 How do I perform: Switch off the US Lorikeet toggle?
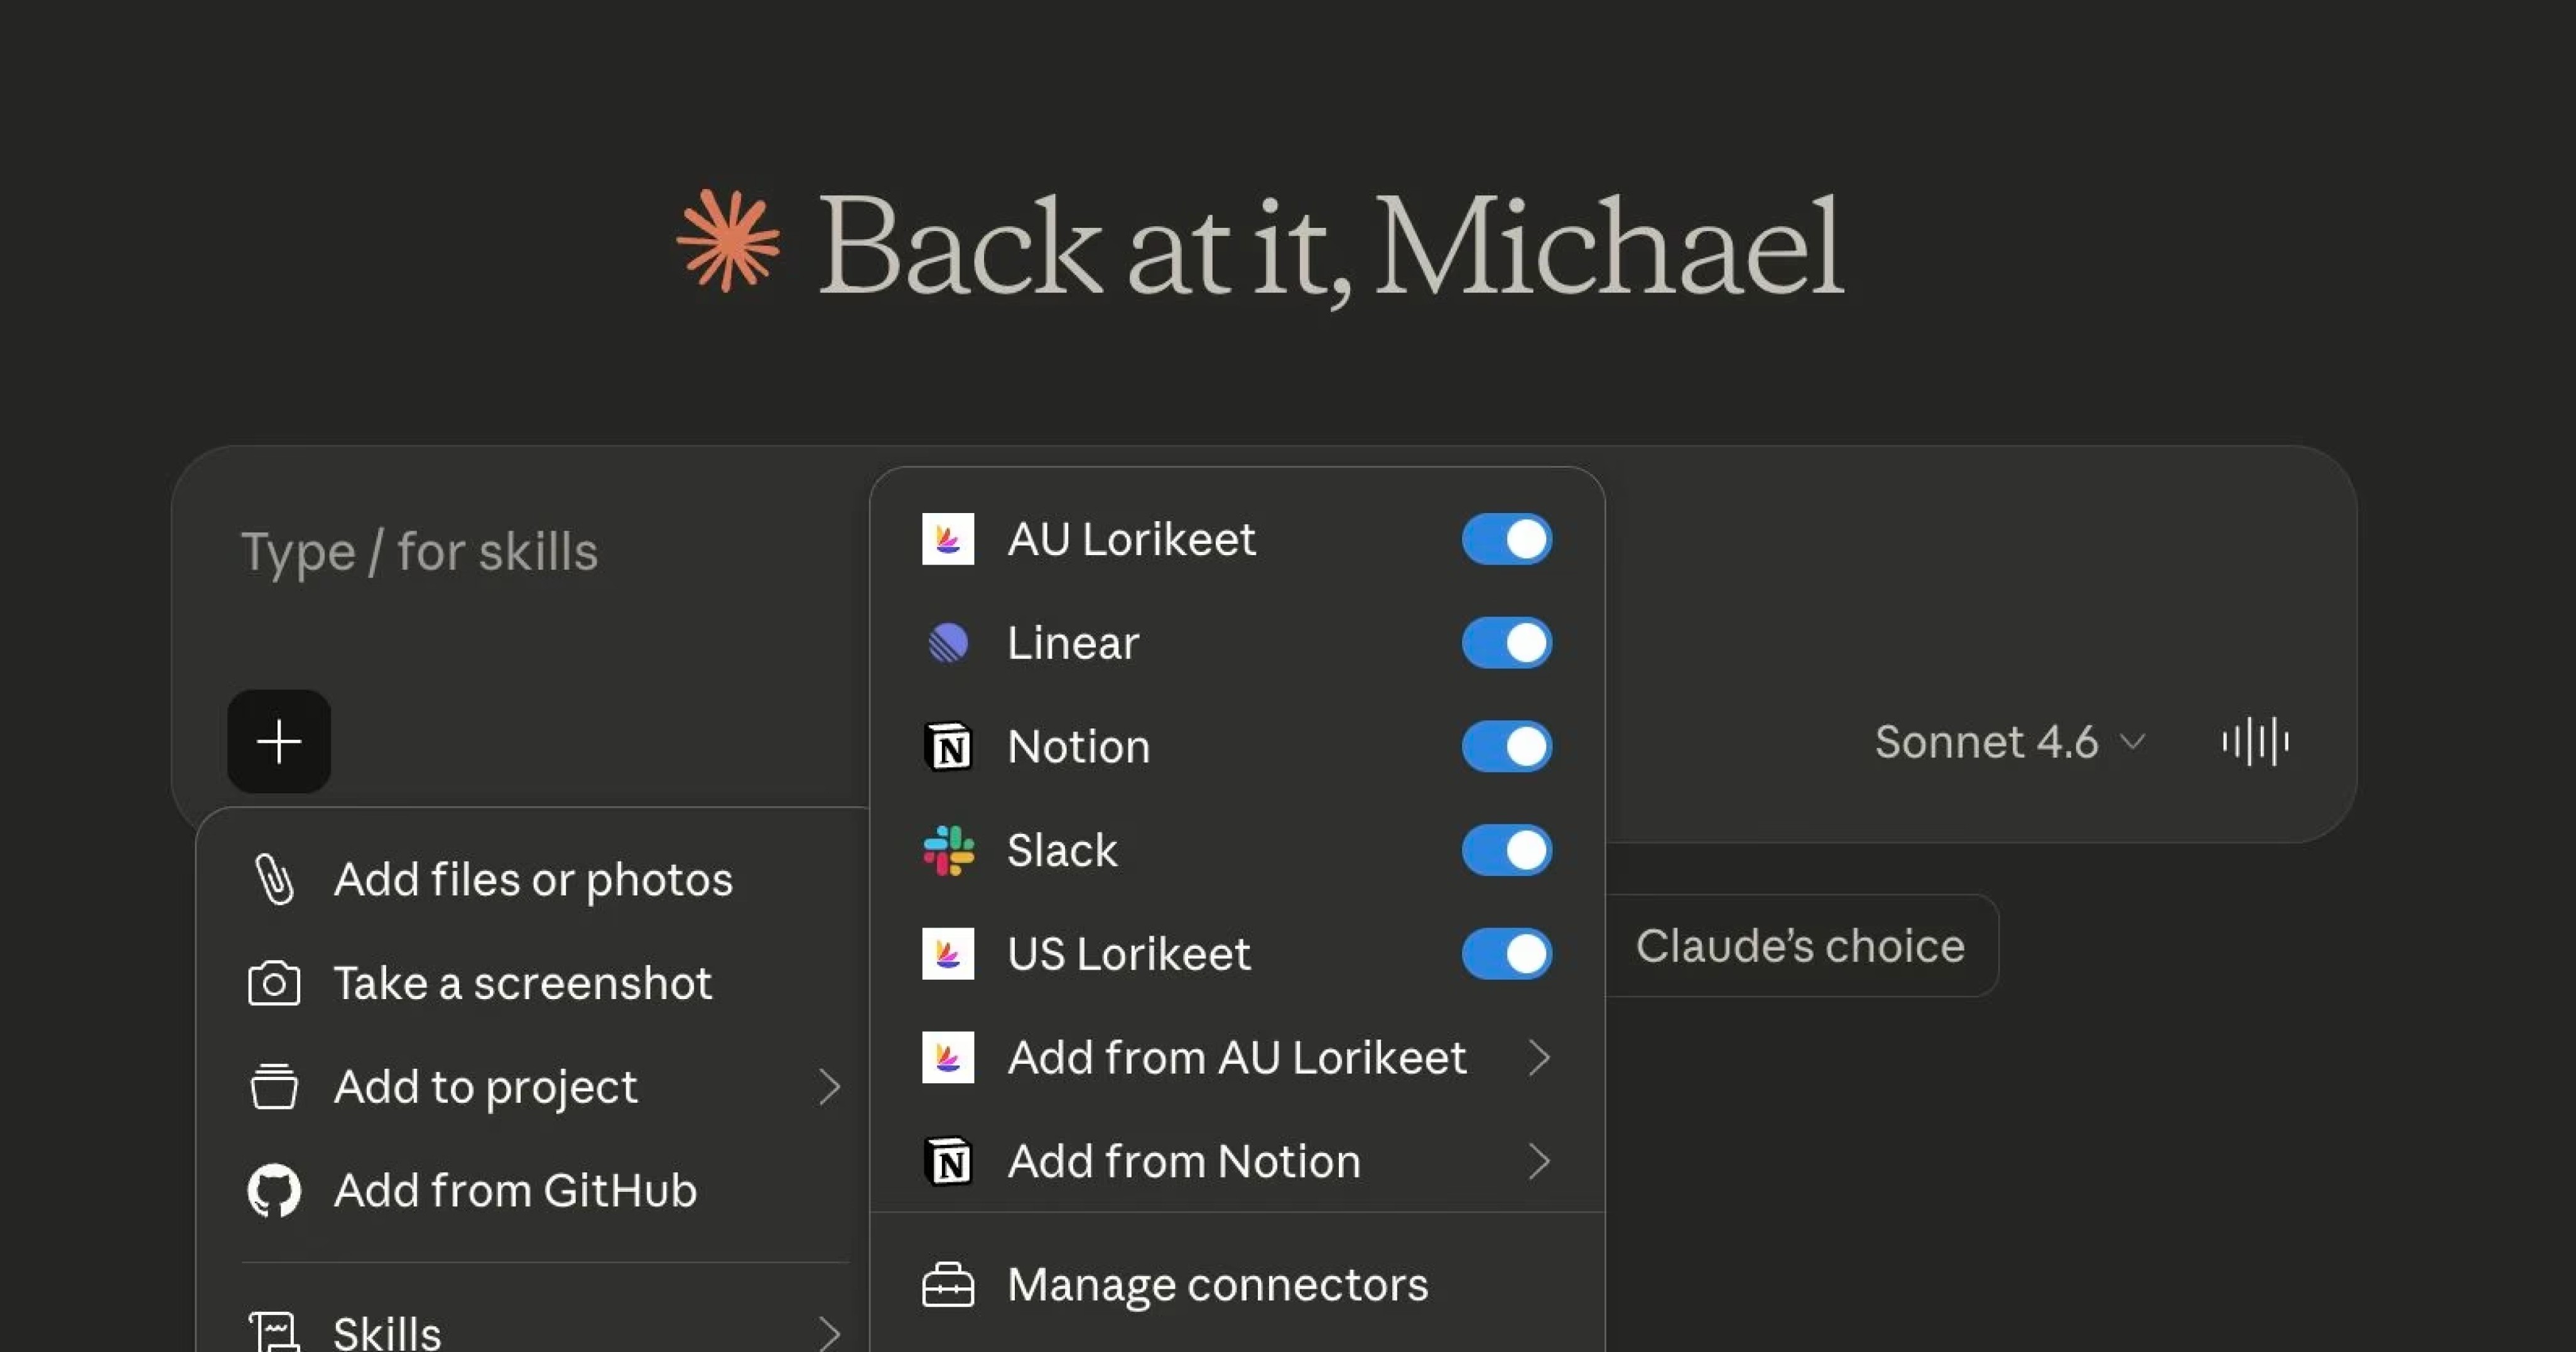[1506, 953]
